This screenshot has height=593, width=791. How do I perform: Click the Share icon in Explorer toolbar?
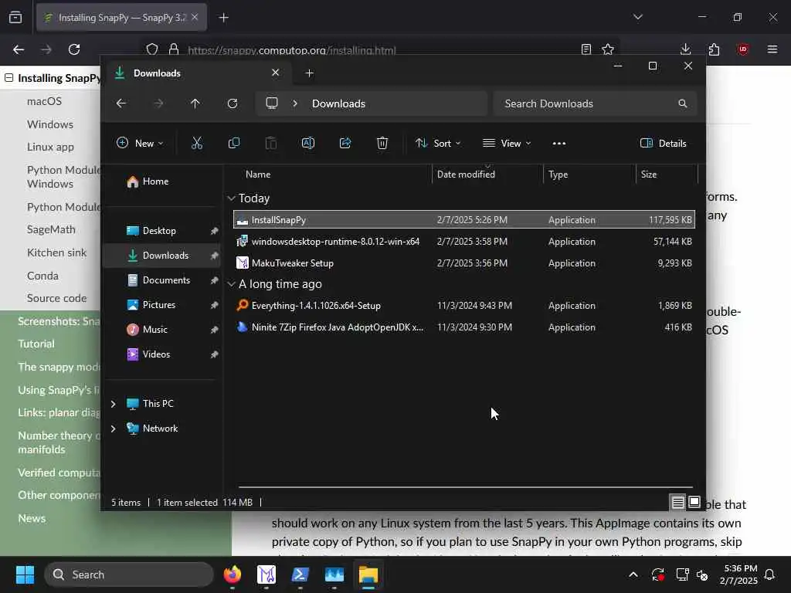pos(345,143)
